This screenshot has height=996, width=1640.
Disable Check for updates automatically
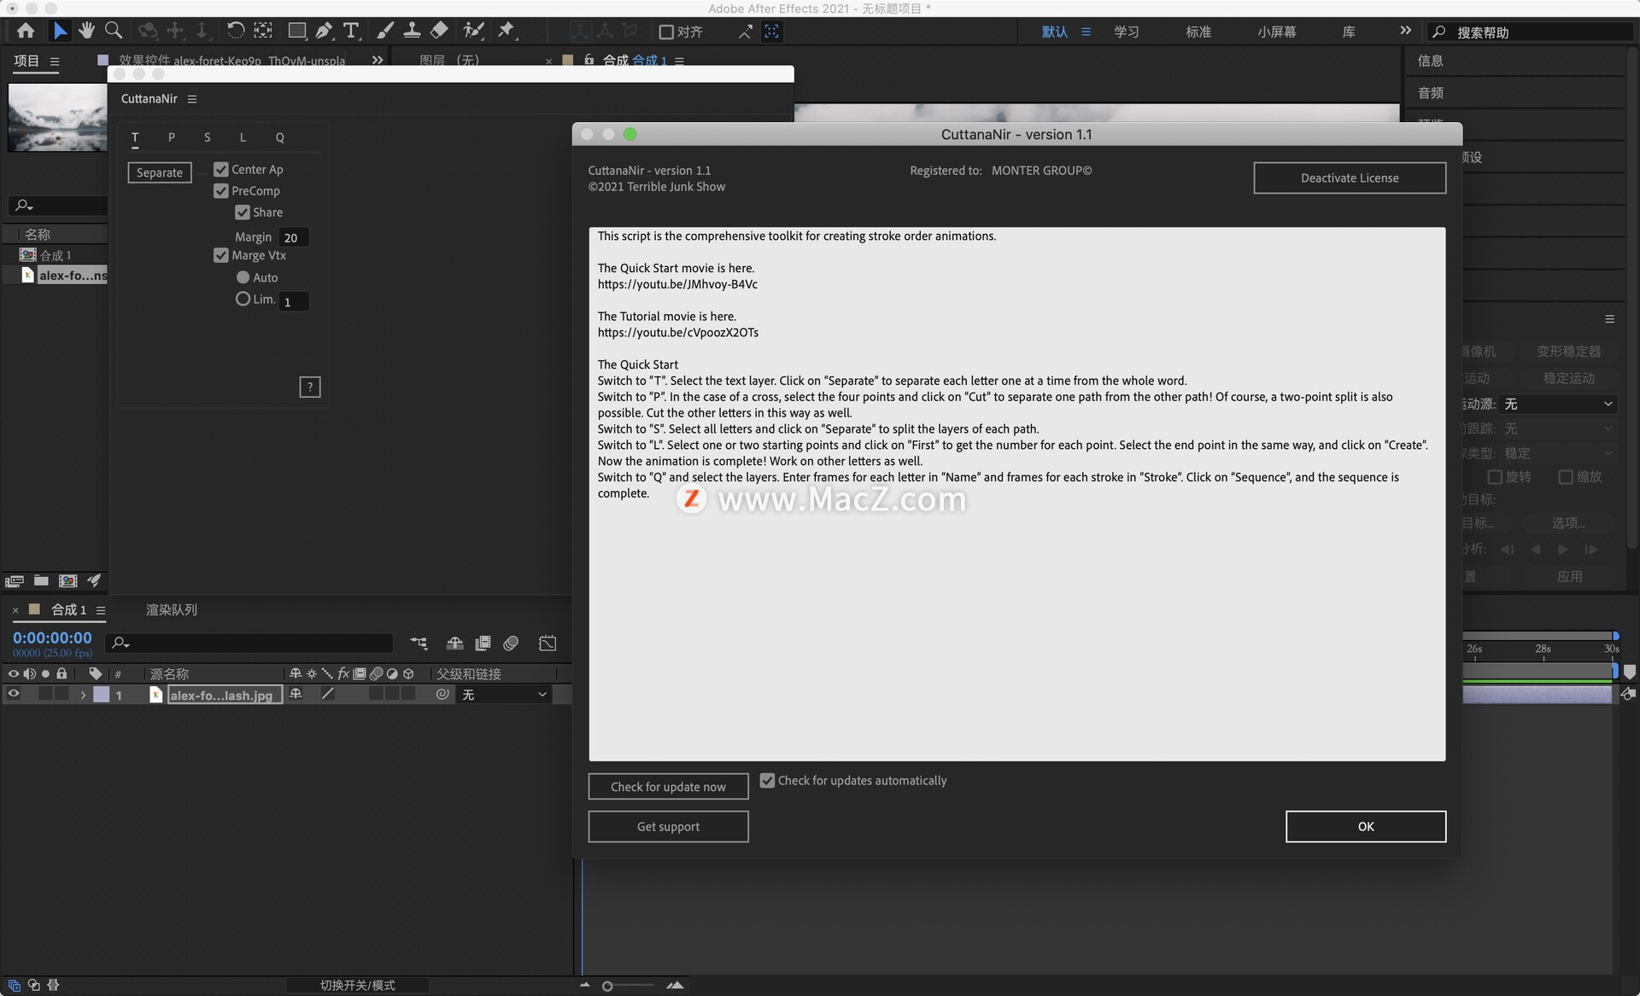(x=767, y=780)
